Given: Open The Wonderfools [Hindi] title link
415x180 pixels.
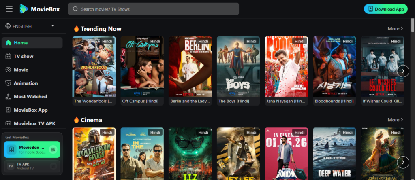Looking at the screenshot, I should point(93,101).
